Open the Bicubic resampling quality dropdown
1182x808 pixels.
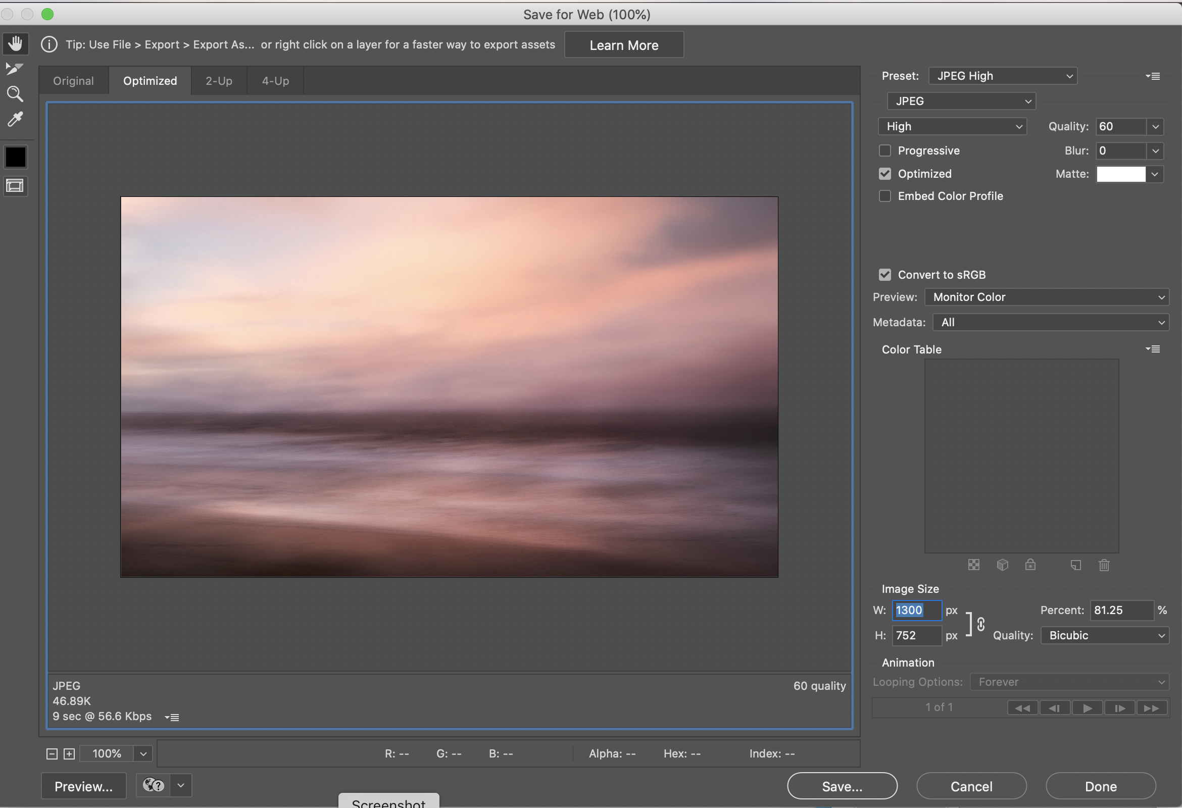pyautogui.click(x=1105, y=636)
